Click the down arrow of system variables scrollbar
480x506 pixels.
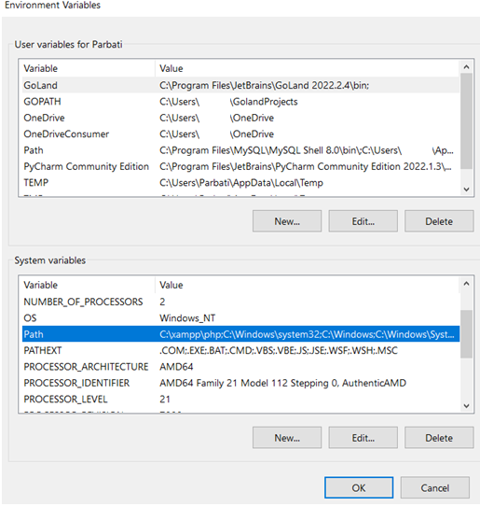click(466, 406)
